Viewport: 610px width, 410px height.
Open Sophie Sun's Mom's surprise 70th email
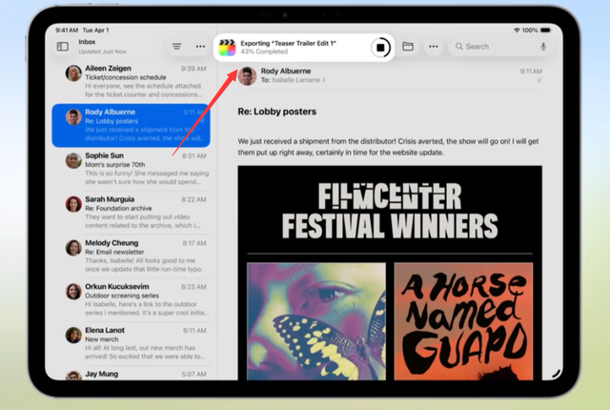click(133, 169)
